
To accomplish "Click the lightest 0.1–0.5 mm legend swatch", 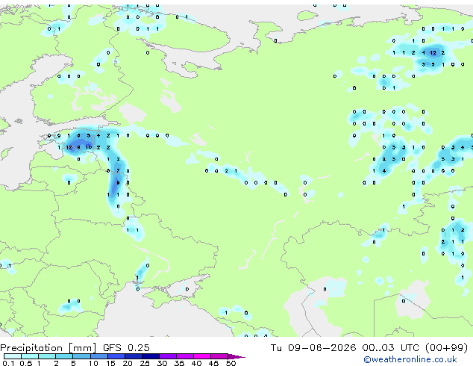I will (x=13, y=356).
